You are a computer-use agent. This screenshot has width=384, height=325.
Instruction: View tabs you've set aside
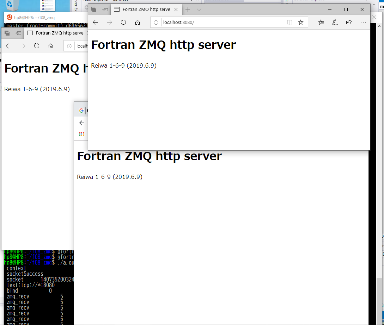[94, 10]
